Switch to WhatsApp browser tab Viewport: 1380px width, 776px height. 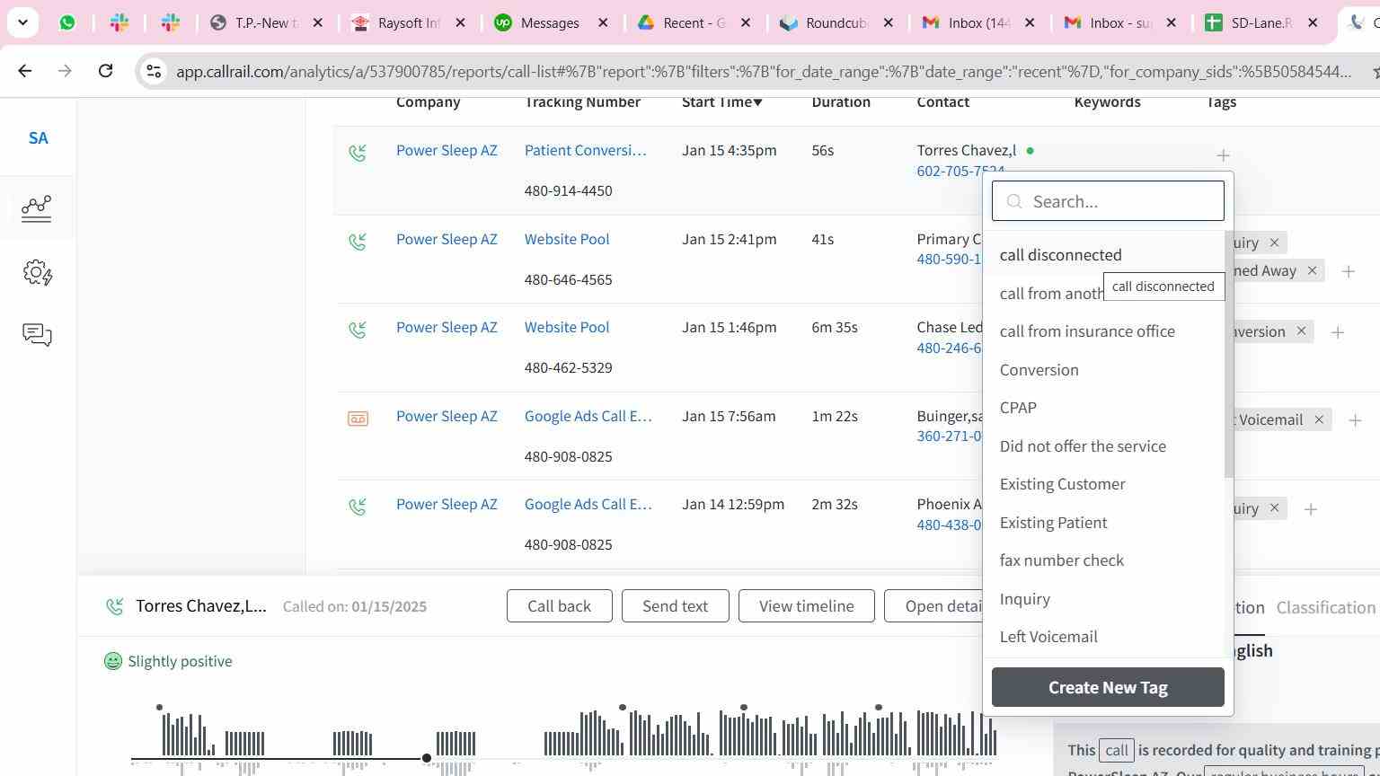67,22
